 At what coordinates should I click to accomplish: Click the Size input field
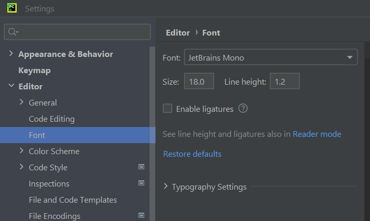point(199,81)
